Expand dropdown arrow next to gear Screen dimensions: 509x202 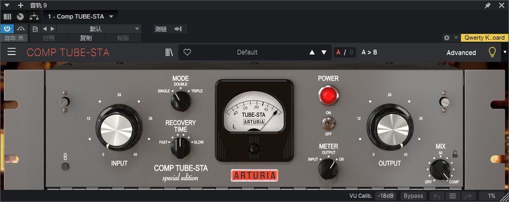(x=456, y=38)
